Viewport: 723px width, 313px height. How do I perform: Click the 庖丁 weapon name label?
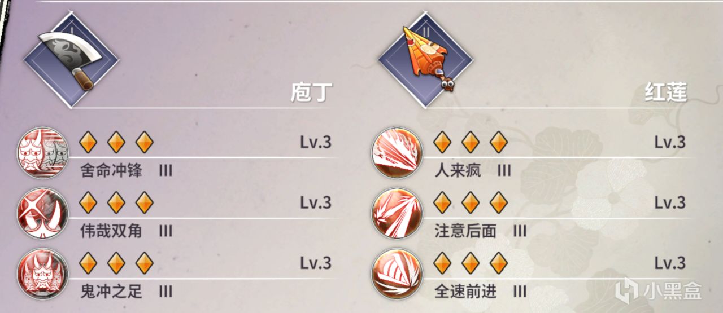pos(310,92)
